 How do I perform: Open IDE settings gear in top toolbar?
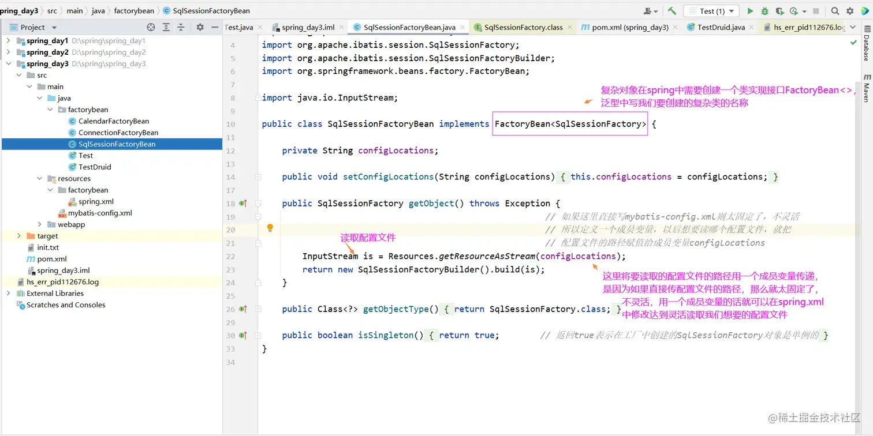click(x=850, y=11)
